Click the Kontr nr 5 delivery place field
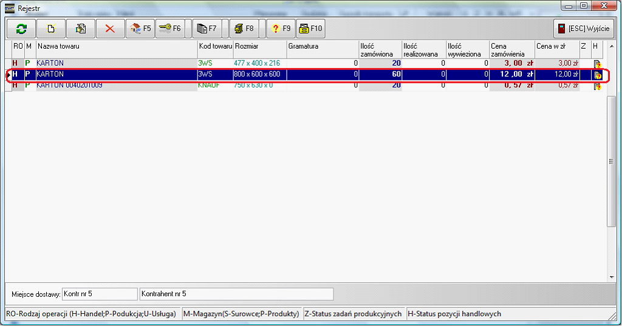 point(100,294)
